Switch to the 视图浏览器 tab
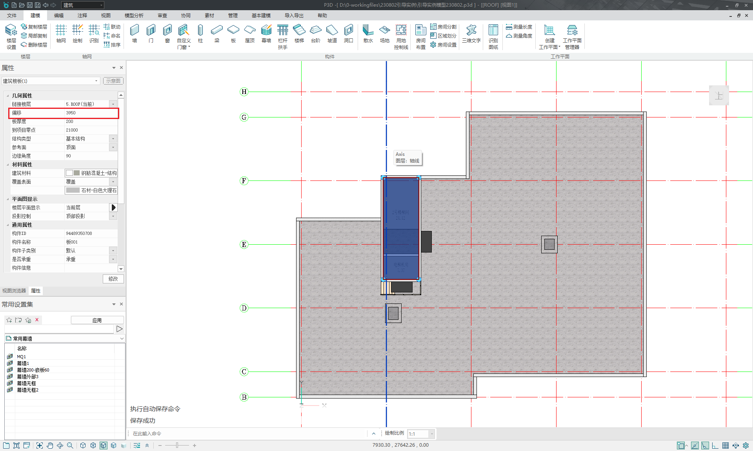Screen dimensions: 753x451 [14, 291]
